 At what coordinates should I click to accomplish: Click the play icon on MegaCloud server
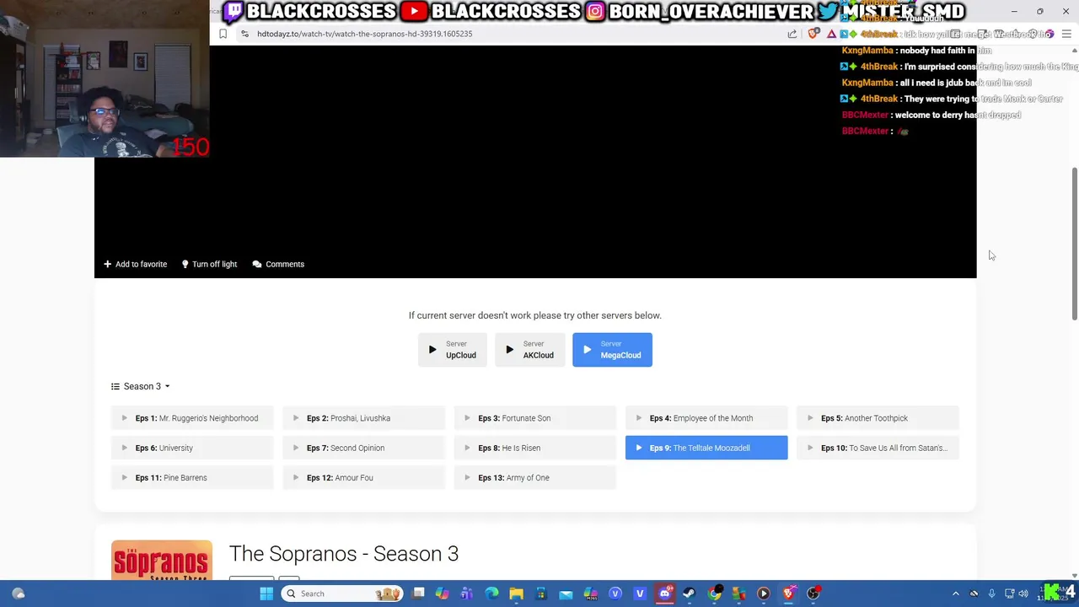click(588, 349)
